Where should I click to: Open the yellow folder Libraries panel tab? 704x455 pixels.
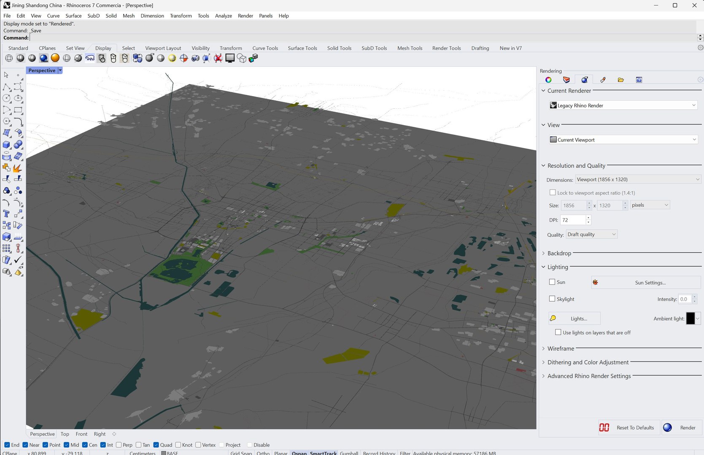click(621, 80)
